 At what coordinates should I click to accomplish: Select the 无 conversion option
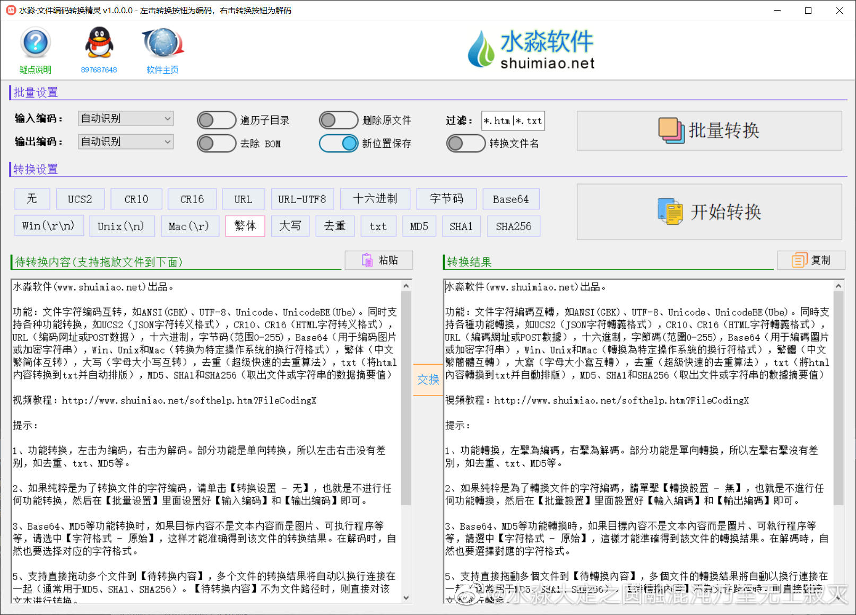point(32,199)
